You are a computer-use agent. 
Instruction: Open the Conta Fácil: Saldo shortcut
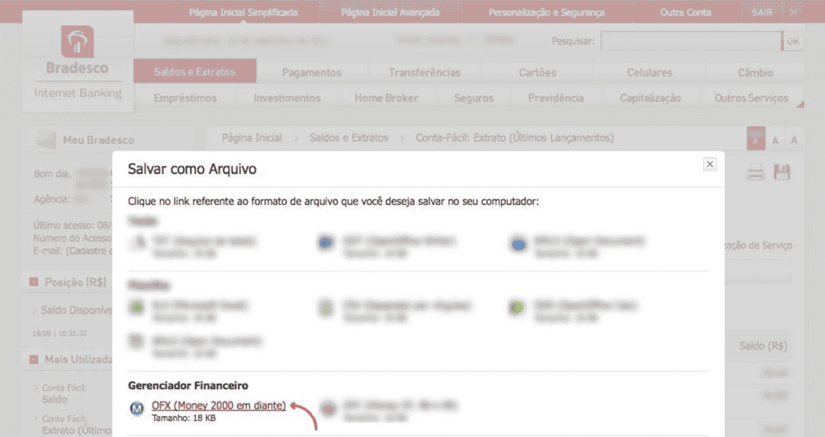64,394
